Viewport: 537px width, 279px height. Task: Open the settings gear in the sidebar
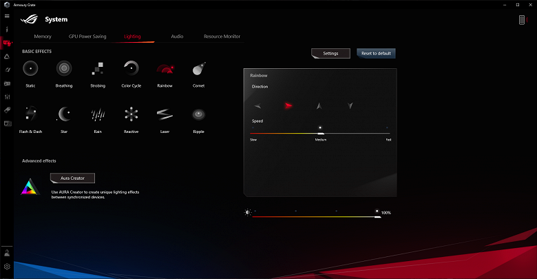7,267
